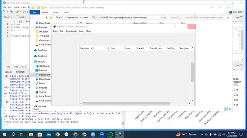
Task: Open the Tasks menu in Internet Download Manager
Action: pos(55,31)
